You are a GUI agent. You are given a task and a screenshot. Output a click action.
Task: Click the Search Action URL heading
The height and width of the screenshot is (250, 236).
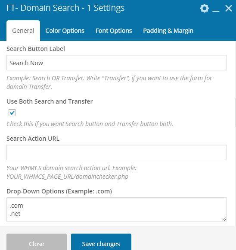point(33,139)
